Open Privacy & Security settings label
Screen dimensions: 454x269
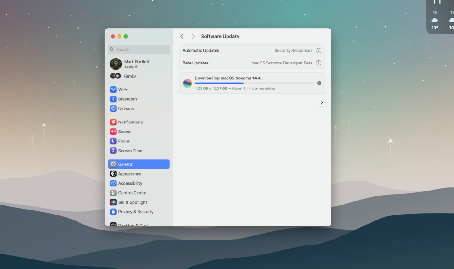point(135,212)
